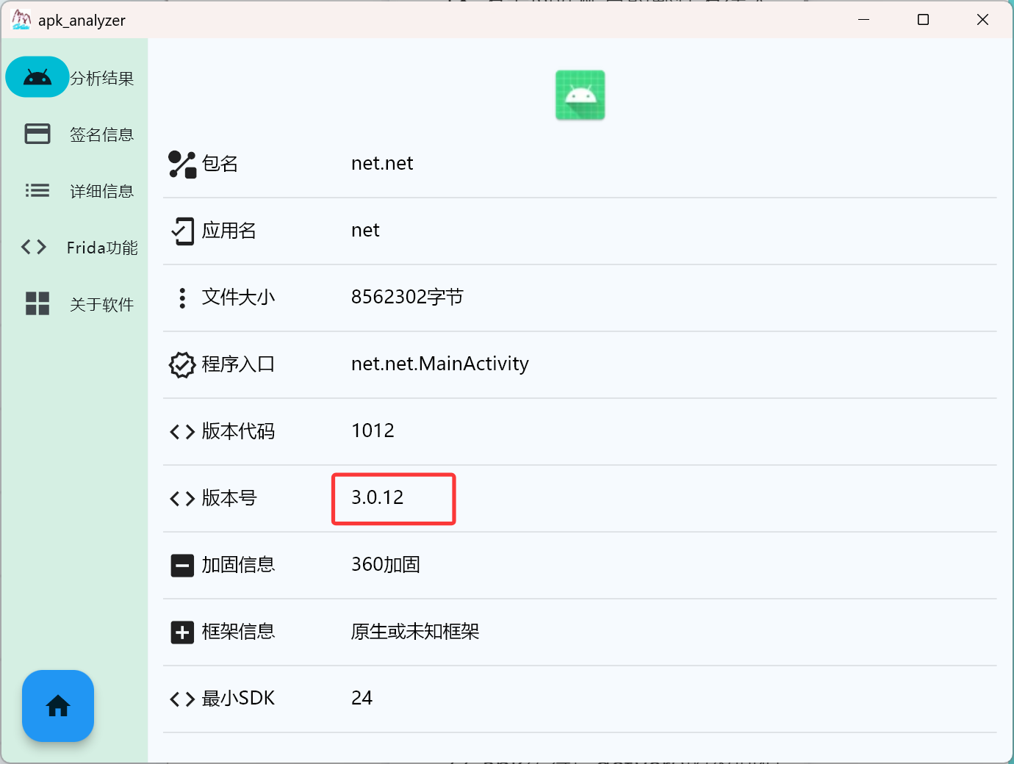
Task: Click the 文件大小 three-dot icon
Action: click(182, 298)
